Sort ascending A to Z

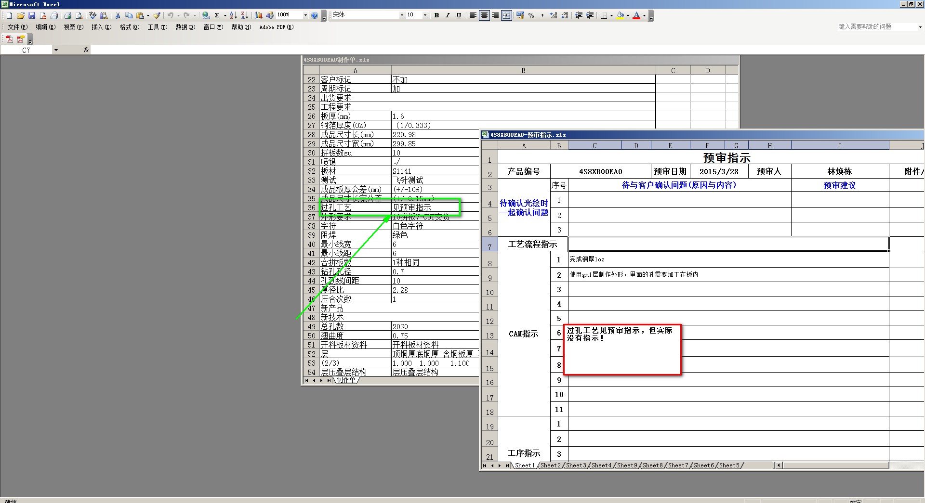click(233, 15)
